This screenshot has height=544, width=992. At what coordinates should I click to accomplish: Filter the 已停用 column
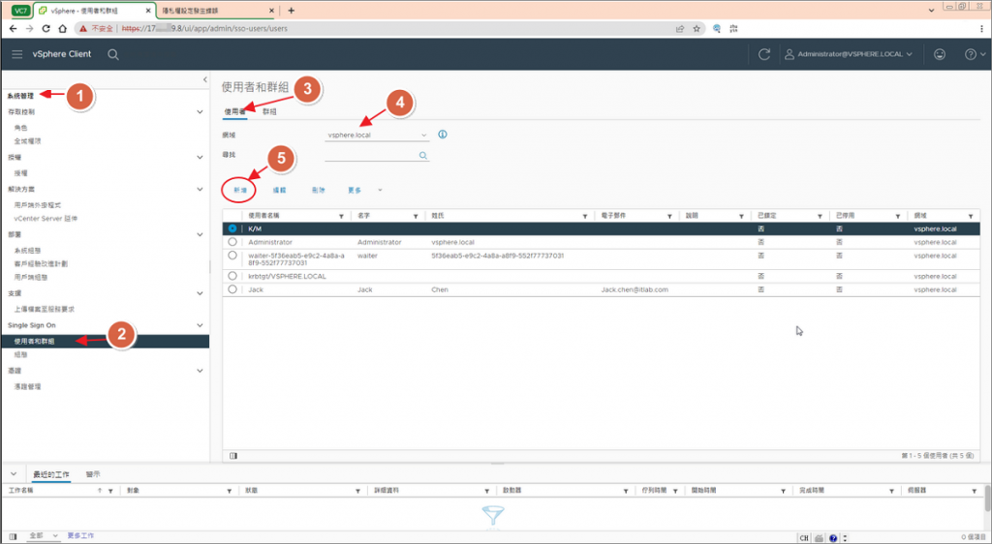[898, 216]
